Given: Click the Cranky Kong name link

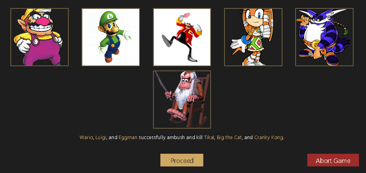Looking at the screenshot, I should click(269, 138).
